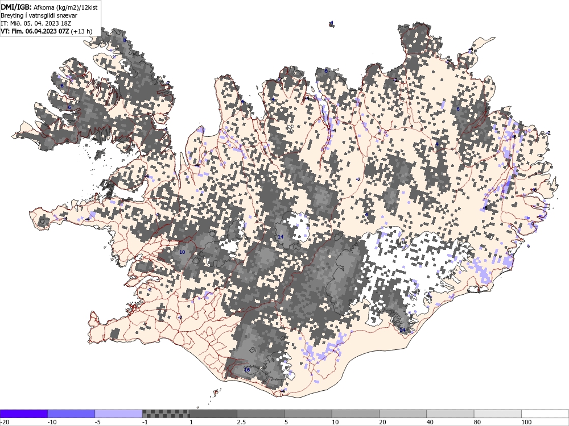Click the medium blue -10 to -5 legend swatch
This screenshot has width=569, height=426.
71,414
